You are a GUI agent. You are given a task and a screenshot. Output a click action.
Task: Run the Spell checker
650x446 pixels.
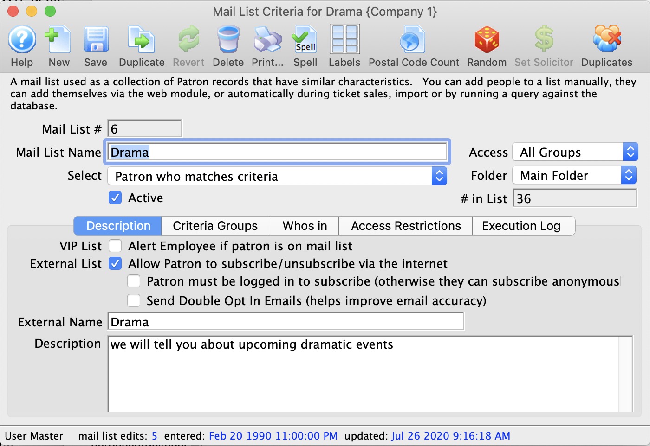tap(305, 44)
